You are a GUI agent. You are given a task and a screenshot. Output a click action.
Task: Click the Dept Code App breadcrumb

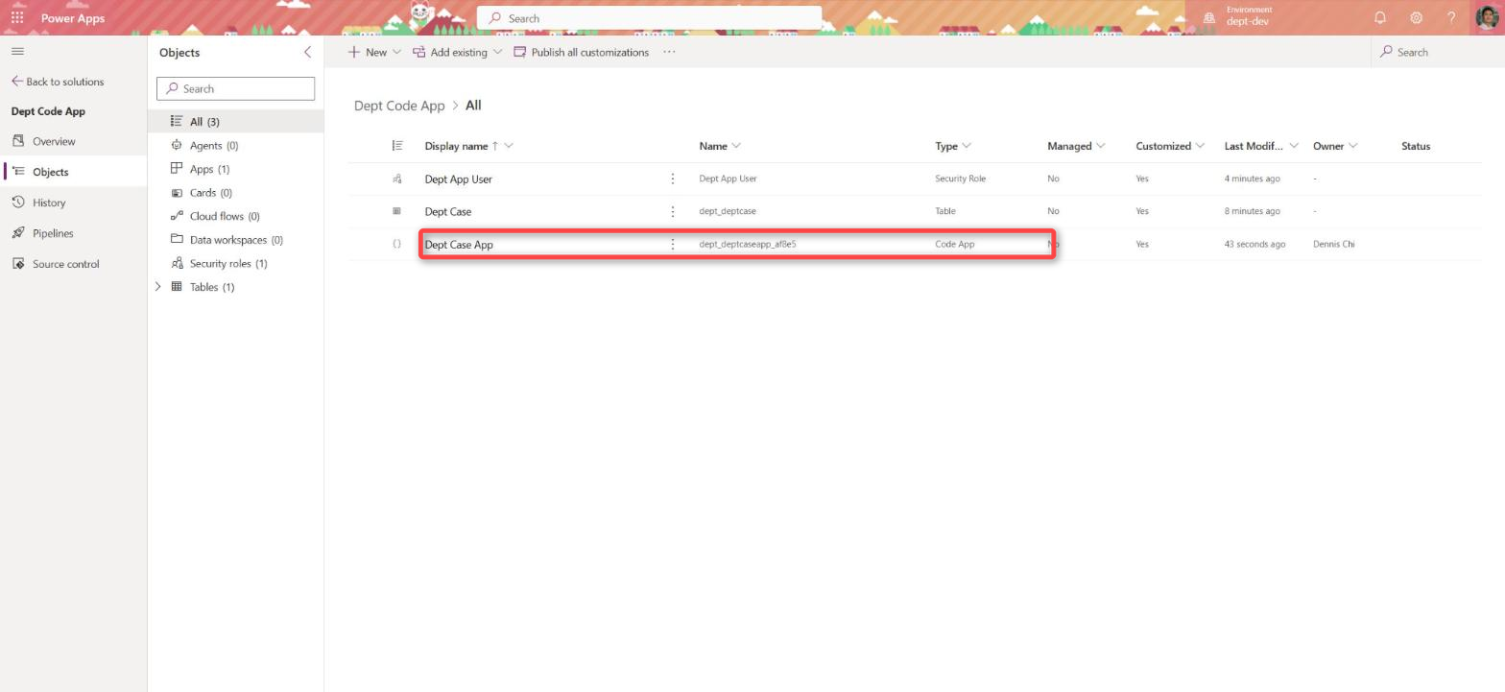point(399,106)
